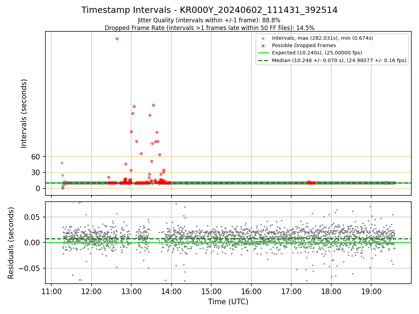Screen dimensions: 419x314
Task: Click the dashed green Median line sample
Action: point(263,60)
